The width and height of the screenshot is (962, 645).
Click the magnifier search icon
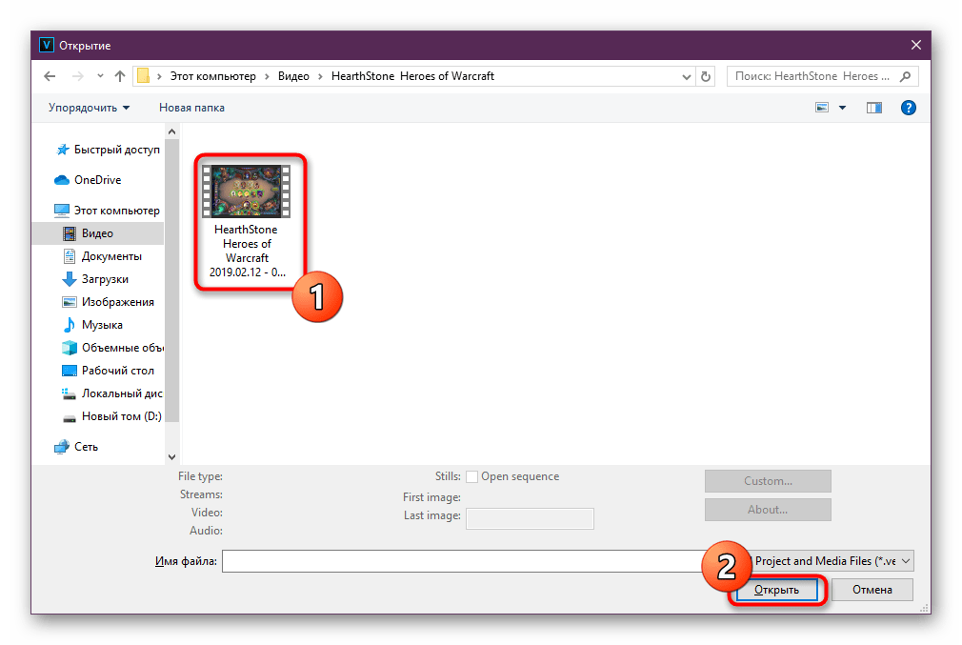906,76
